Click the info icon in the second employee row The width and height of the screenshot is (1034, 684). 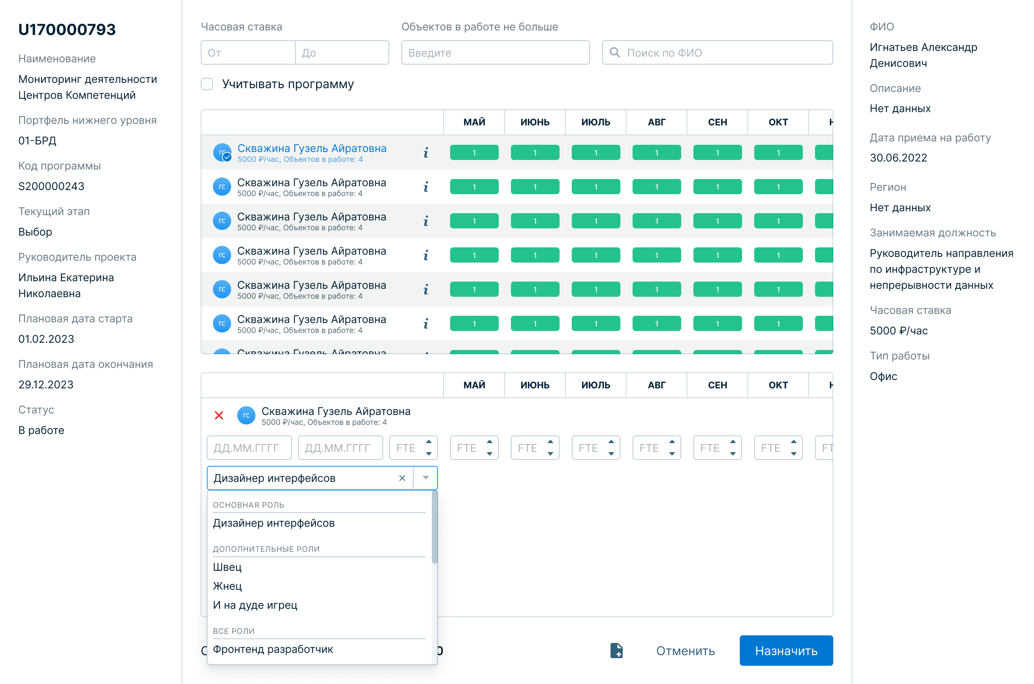click(x=426, y=187)
